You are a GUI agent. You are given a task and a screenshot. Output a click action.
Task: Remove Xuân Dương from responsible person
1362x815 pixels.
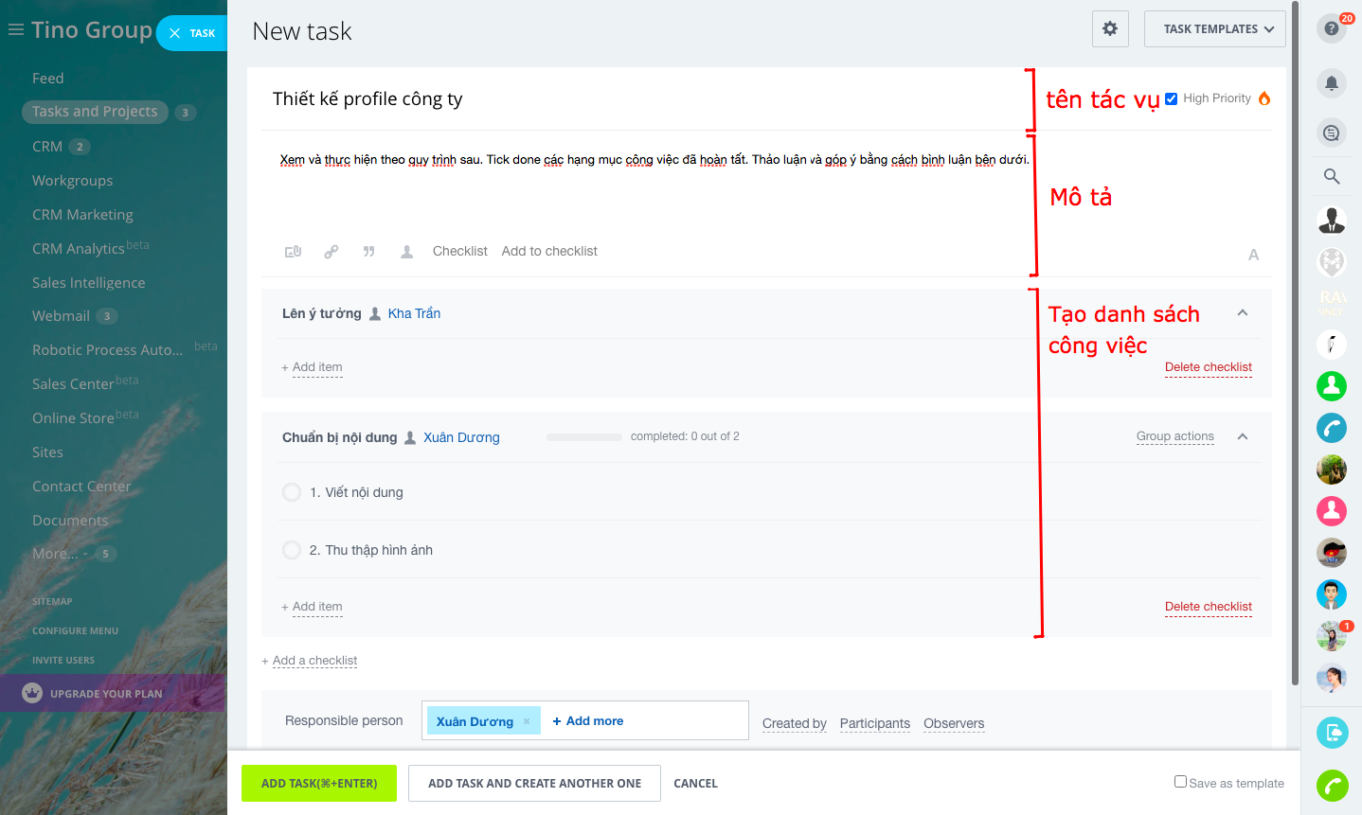[x=527, y=721]
